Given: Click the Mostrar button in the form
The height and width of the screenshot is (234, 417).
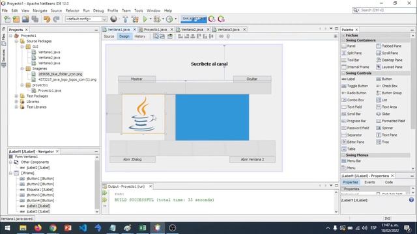Looking at the screenshot, I should [x=137, y=79].
